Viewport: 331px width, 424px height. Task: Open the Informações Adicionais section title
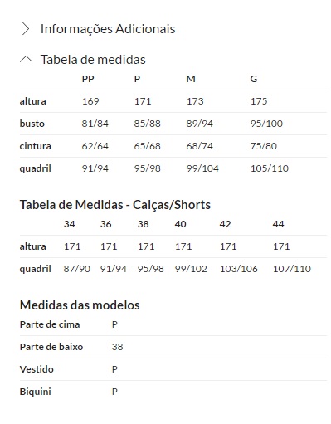pos(108,29)
